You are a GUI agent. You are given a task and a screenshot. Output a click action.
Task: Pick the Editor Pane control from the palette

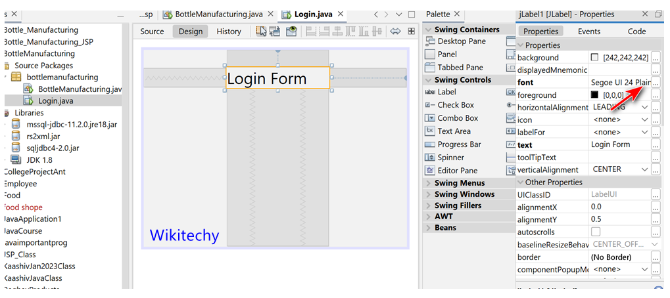click(x=451, y=171)
